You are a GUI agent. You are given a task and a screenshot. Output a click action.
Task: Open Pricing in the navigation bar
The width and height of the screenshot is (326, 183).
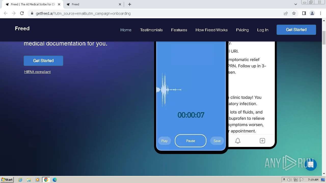[x=242, y=30]
